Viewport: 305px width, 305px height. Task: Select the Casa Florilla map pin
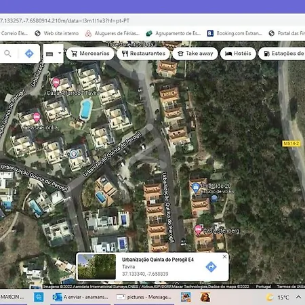coord(37,118)
